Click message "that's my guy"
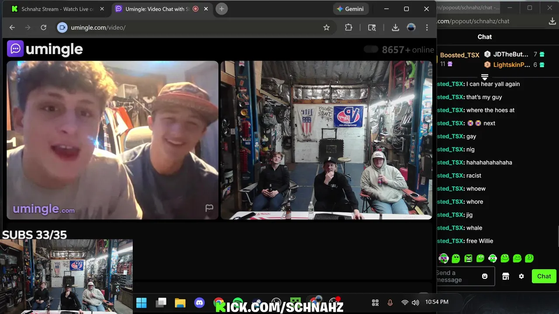Viewport: 559px width, 314px height. pos(484,97)
